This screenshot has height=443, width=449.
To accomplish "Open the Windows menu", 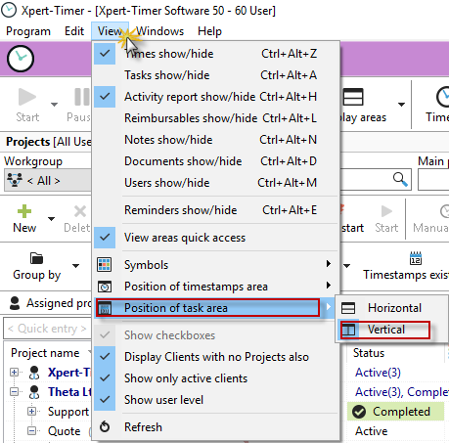I will click(x=159, y=31).
